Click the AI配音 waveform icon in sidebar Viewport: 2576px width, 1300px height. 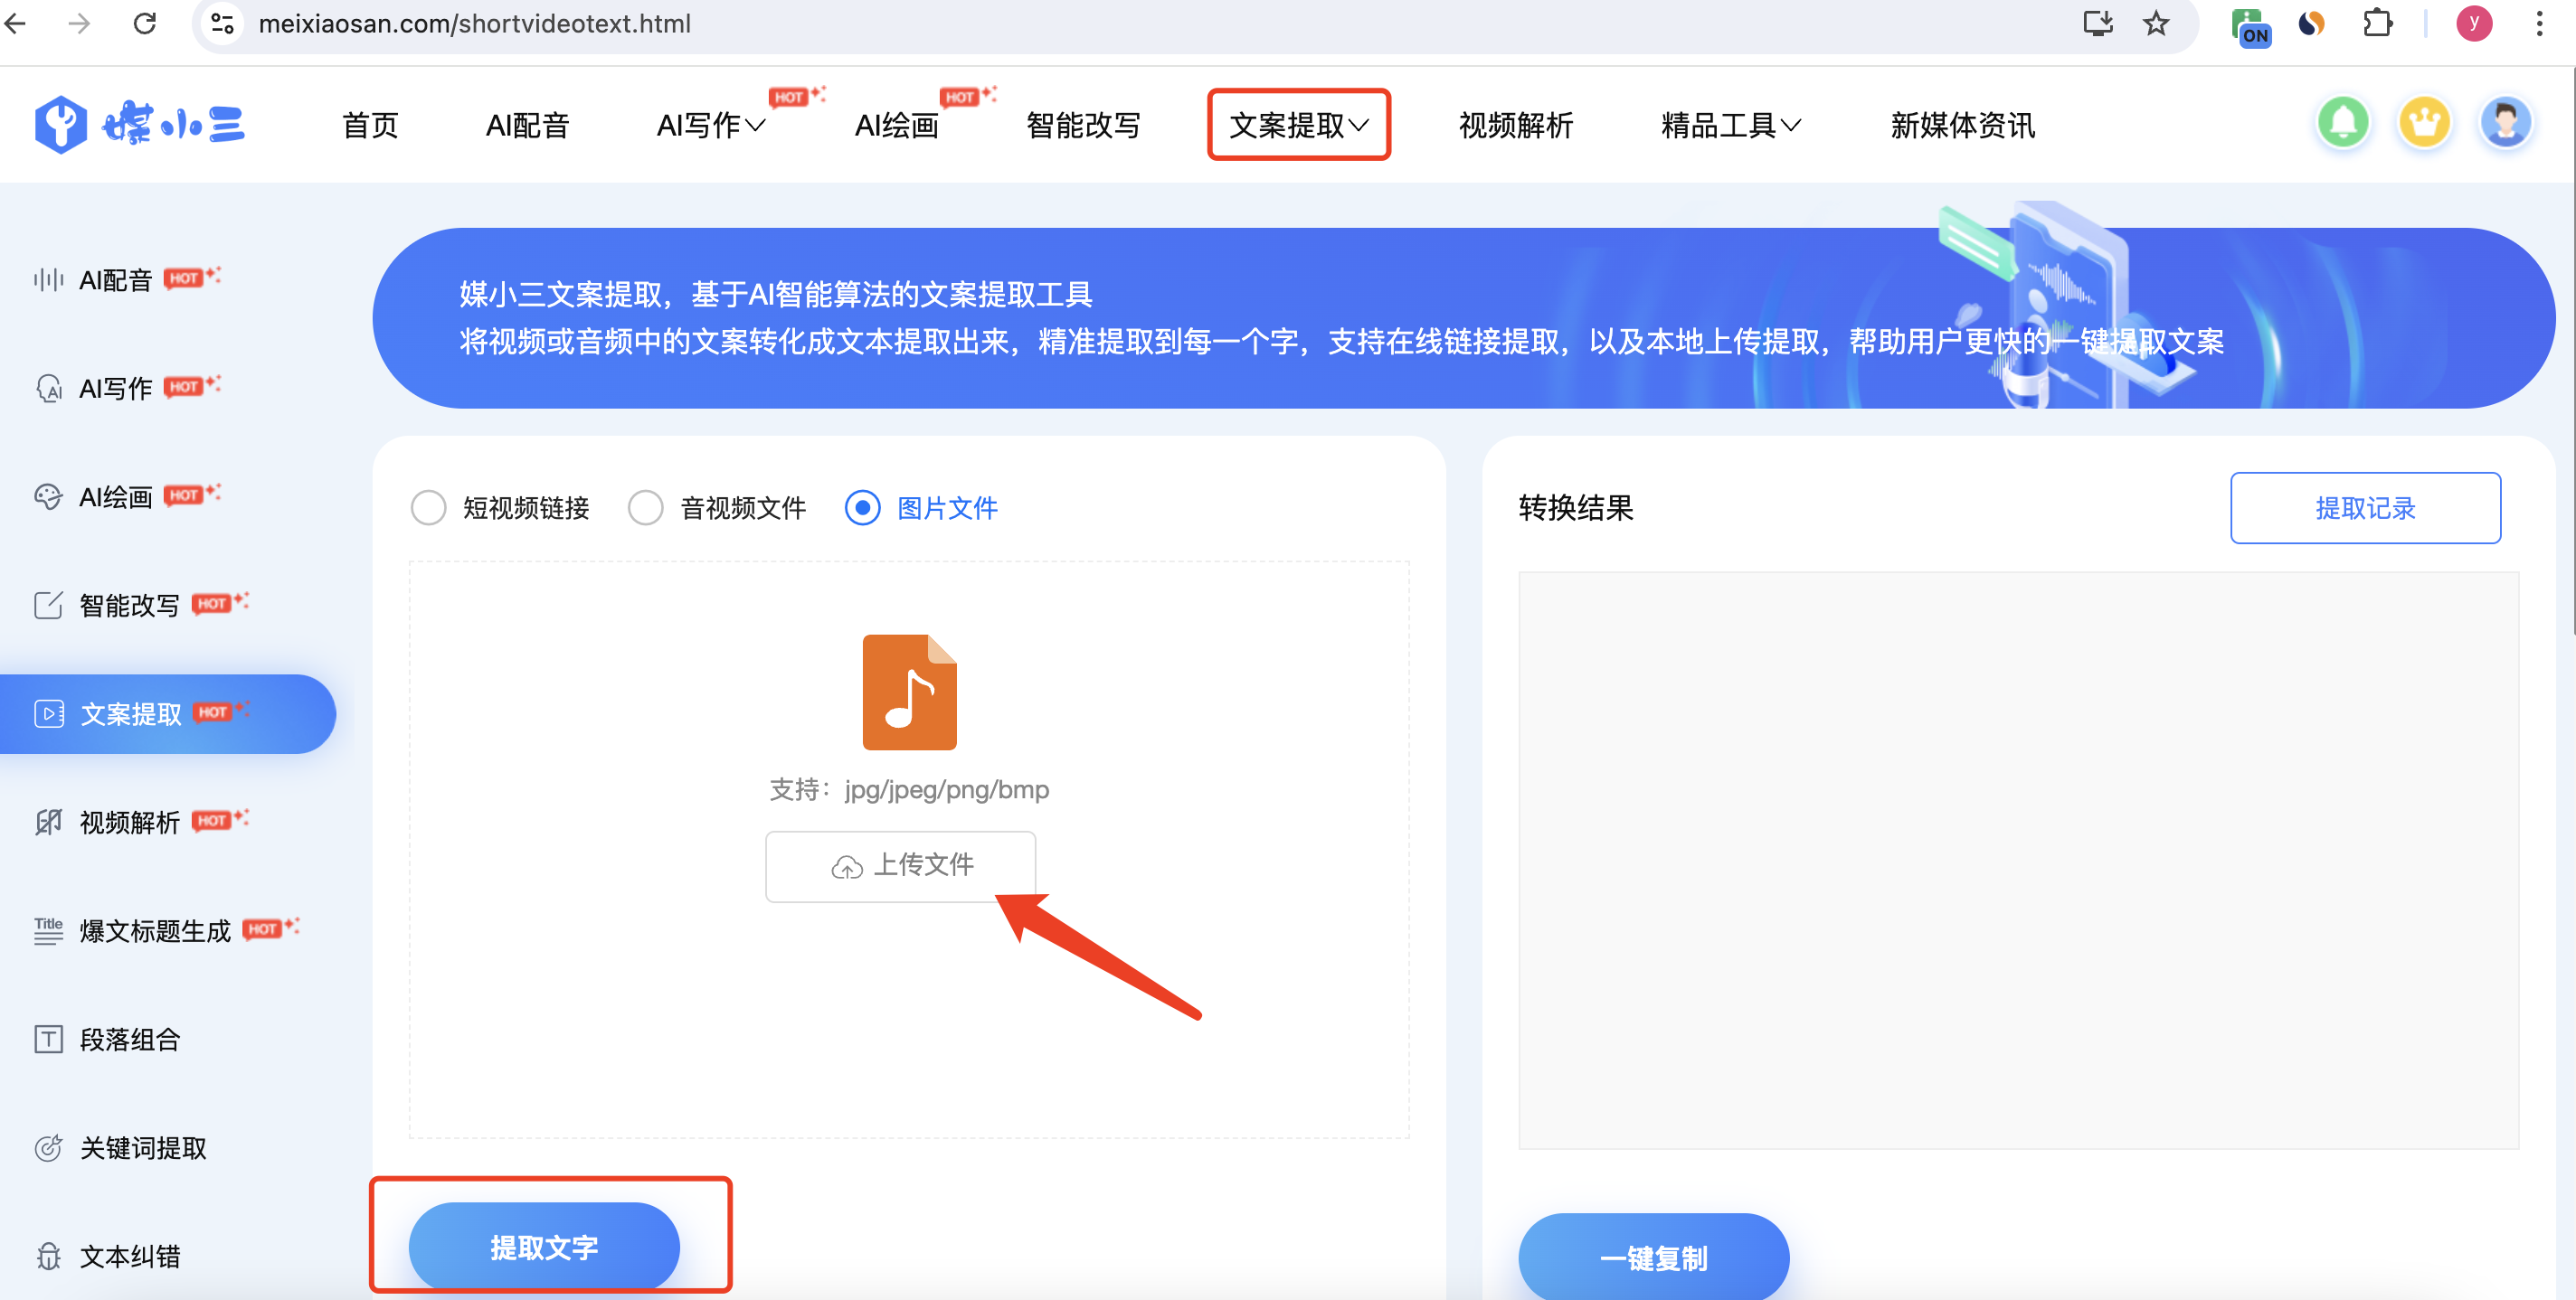pos(48,279)
